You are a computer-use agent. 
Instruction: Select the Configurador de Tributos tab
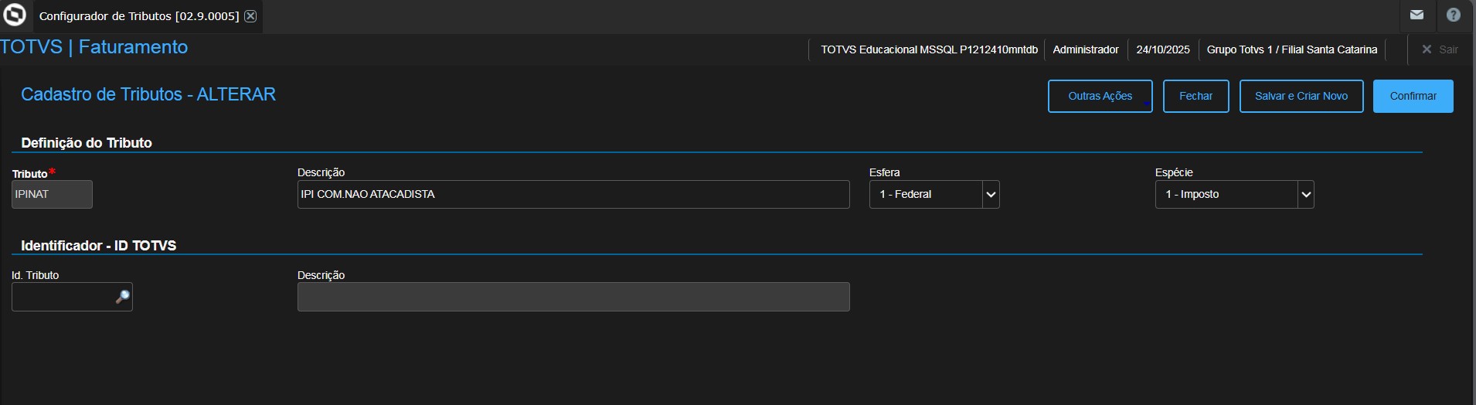(x=139, y=16)
